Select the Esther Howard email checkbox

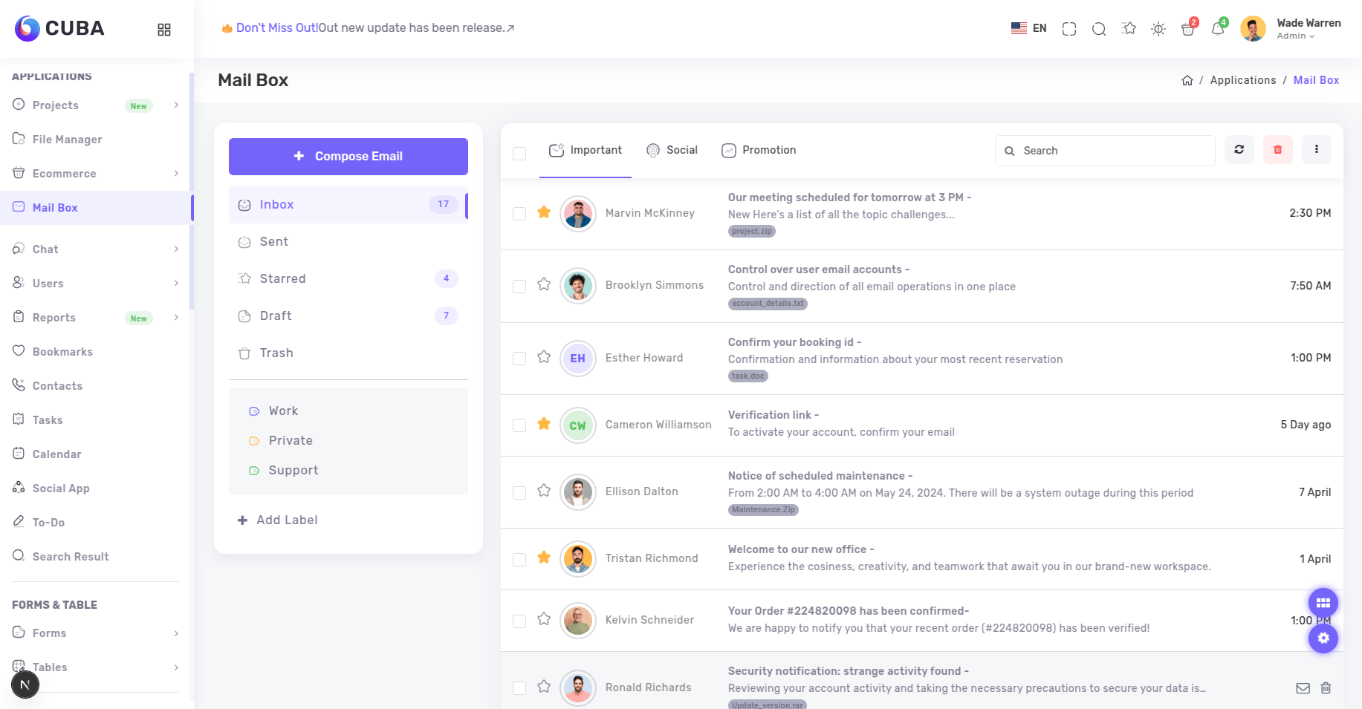(x=519, y=359)
